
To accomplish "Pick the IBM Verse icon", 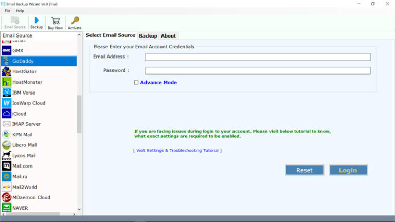I will pos(7,92).
